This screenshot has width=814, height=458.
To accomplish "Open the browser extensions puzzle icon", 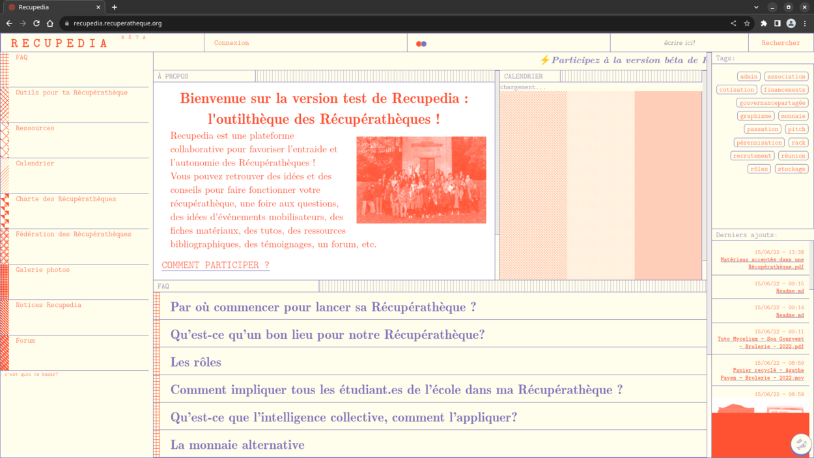I will click(764, 23).
